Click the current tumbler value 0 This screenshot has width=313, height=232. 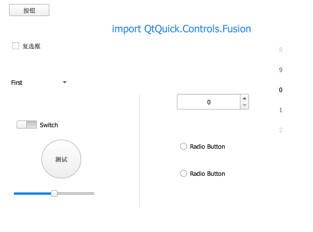tap(281, 90)
